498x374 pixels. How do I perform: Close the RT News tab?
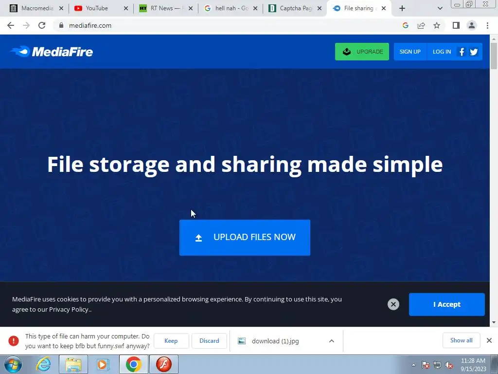click(x=191, y=8)
